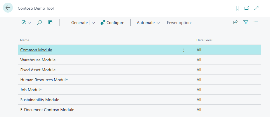Click Data Level value for Common Module

pos(199,50)
